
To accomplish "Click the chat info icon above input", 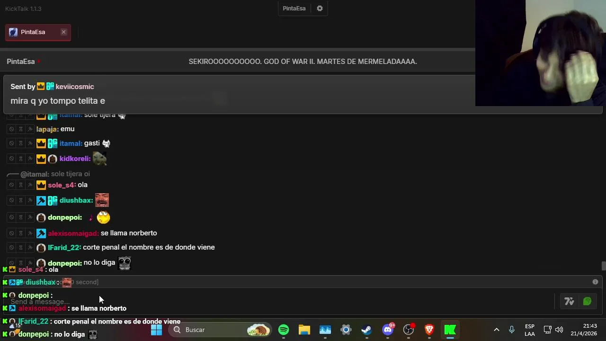I will click(x=595, y=282).
